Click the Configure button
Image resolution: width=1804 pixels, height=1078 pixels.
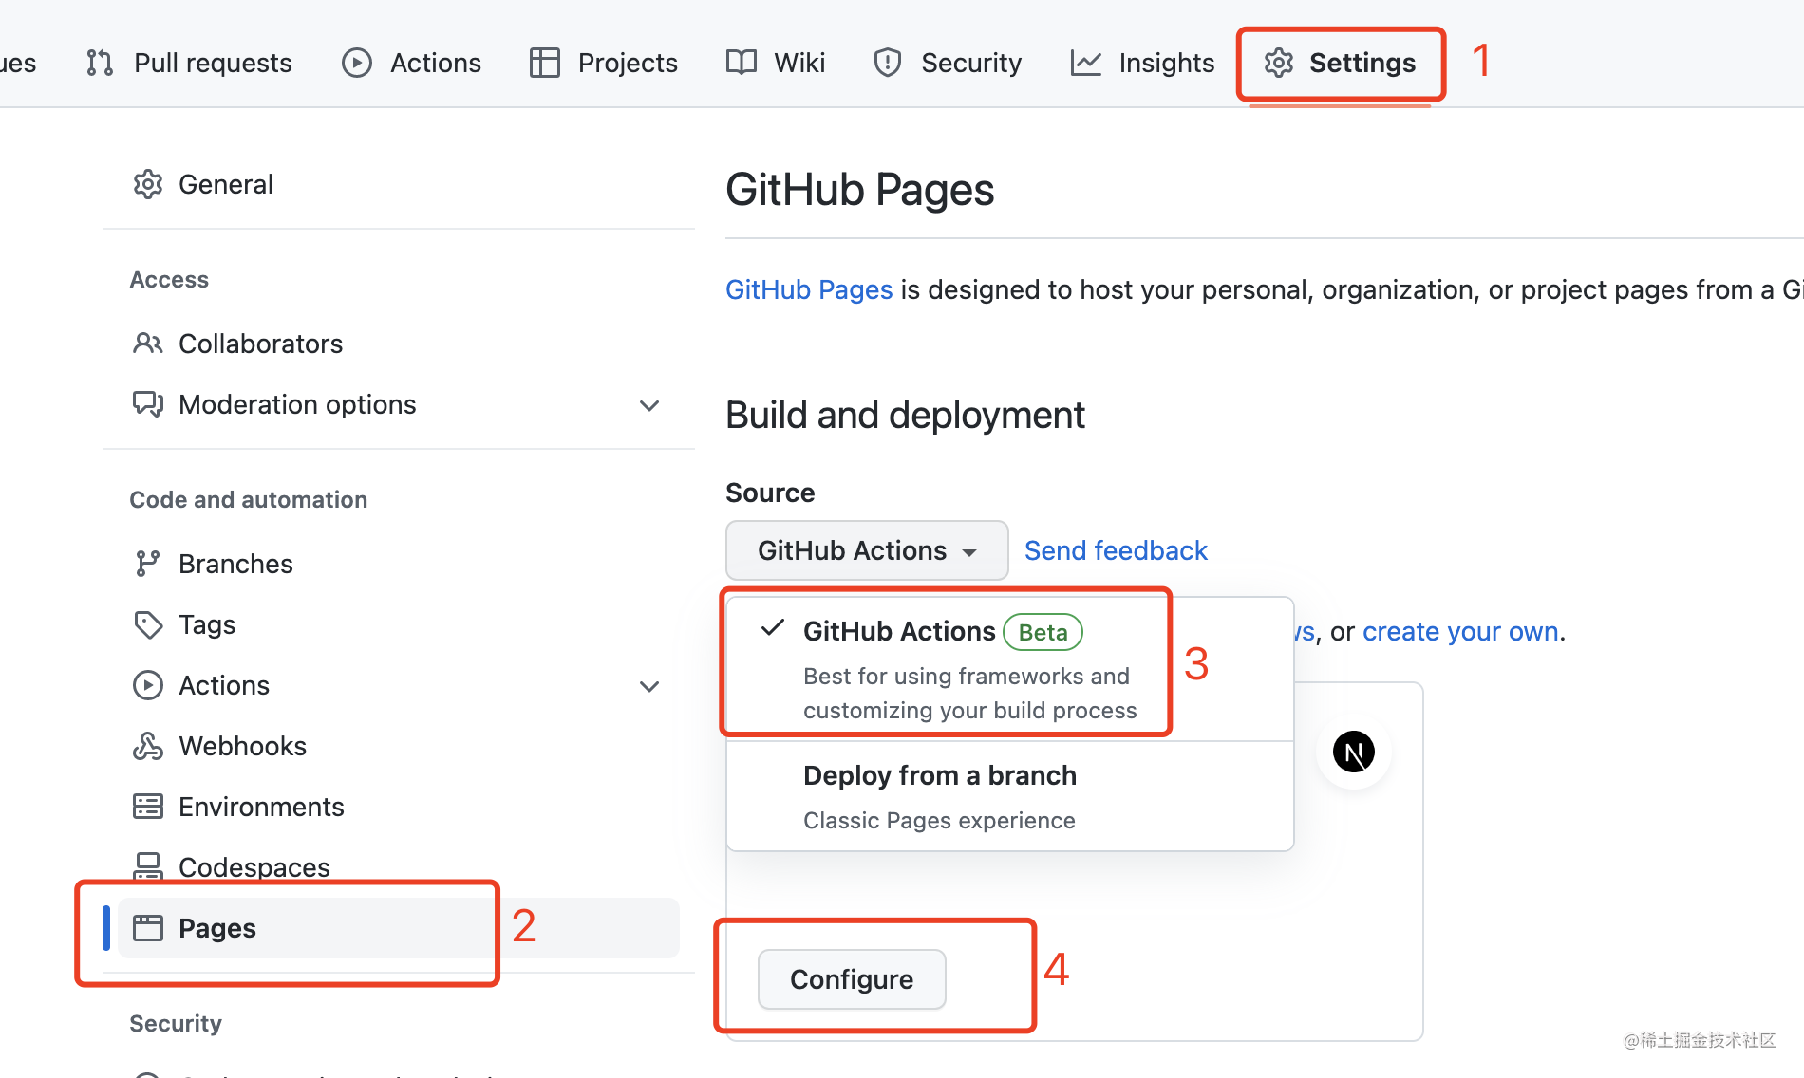tap(852, 979)
